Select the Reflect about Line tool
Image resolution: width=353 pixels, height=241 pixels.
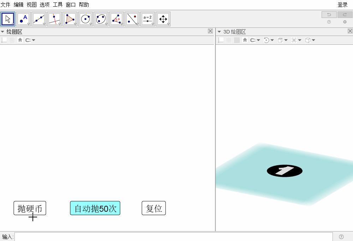pos(132,19)
